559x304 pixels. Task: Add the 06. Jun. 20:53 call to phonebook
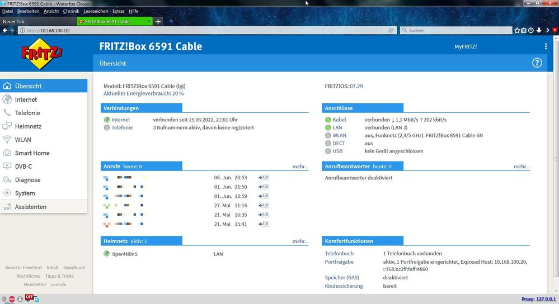pos(264,178)
